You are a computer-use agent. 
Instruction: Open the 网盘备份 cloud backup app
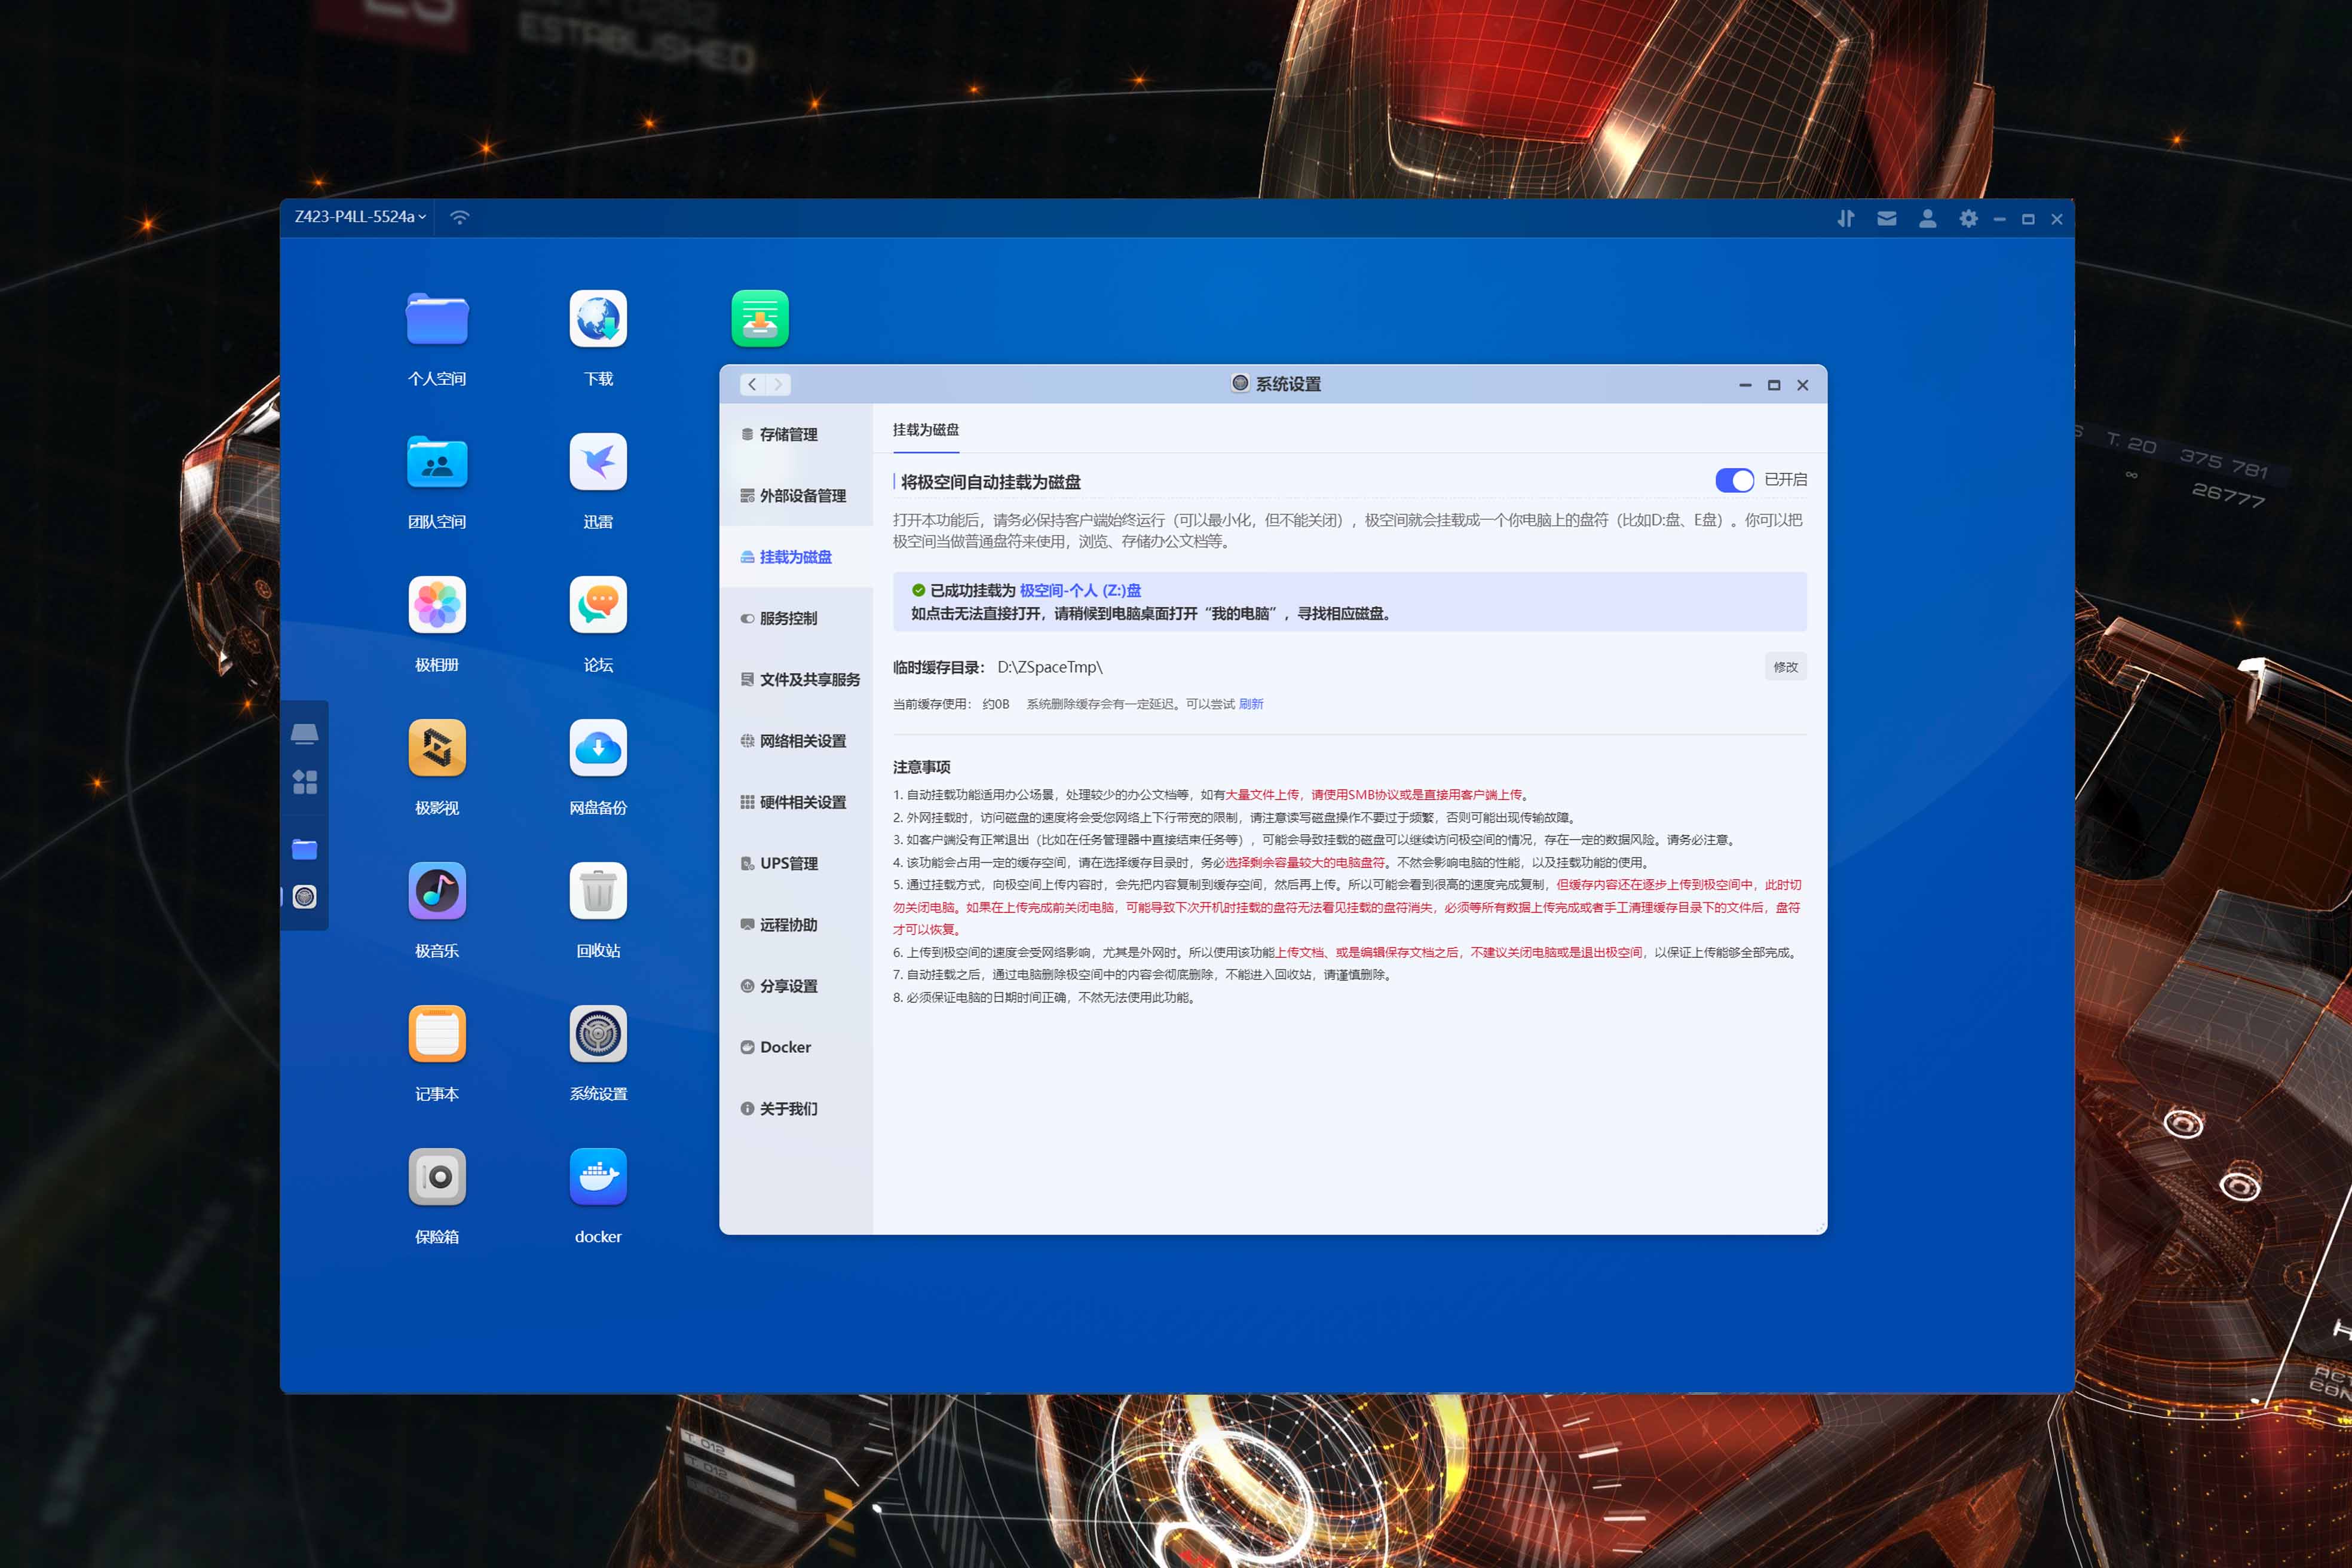(598, 748)
